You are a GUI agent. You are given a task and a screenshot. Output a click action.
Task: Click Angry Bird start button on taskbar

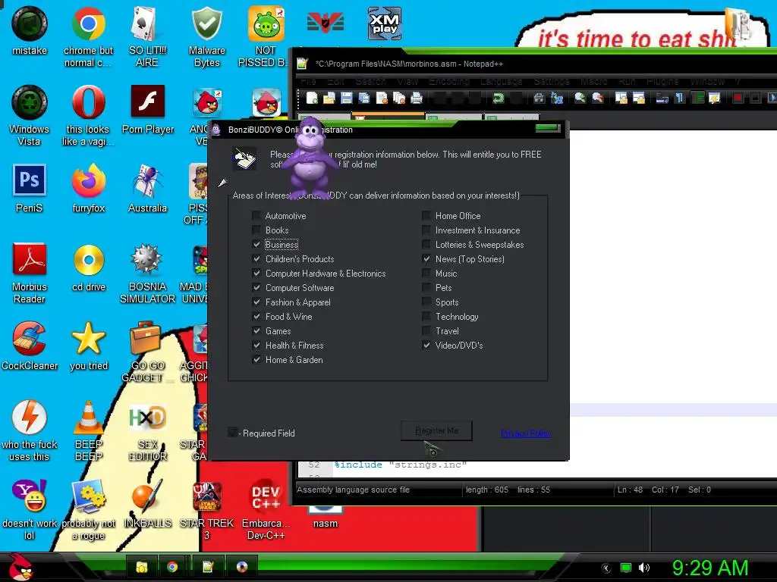point(20,567)
